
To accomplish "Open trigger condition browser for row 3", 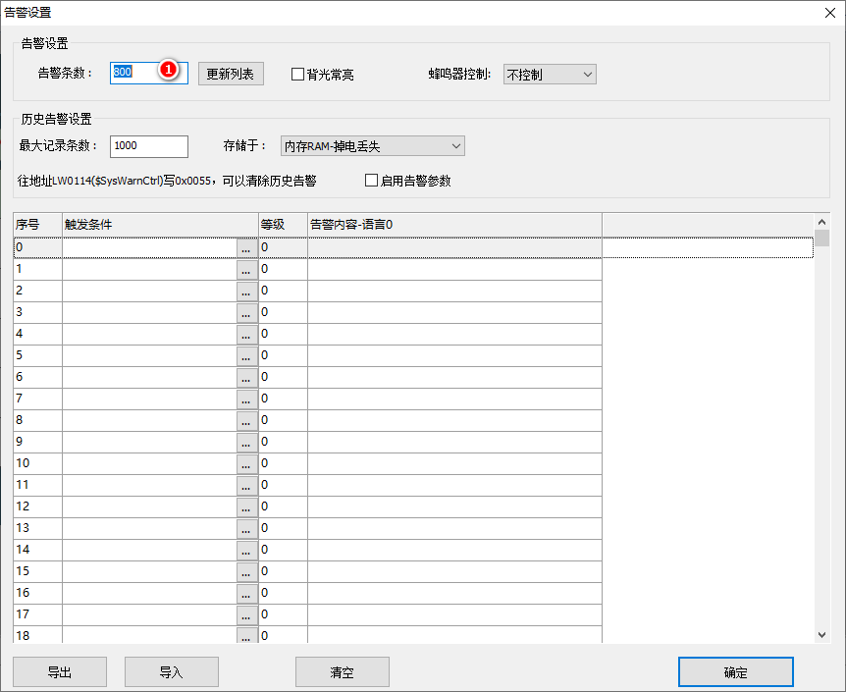I will tap(246, 313).
